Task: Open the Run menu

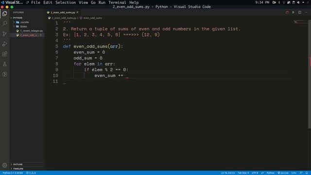Action: 102,2
